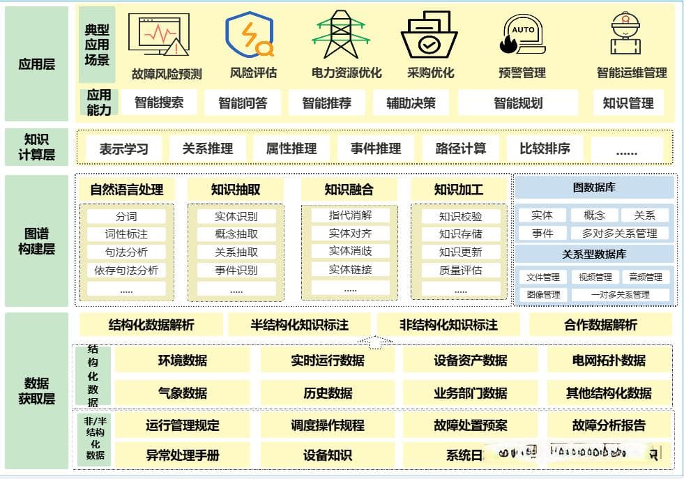Select the 智能规划 box
The image size is (684, 479).
click(x=518, y=102)
